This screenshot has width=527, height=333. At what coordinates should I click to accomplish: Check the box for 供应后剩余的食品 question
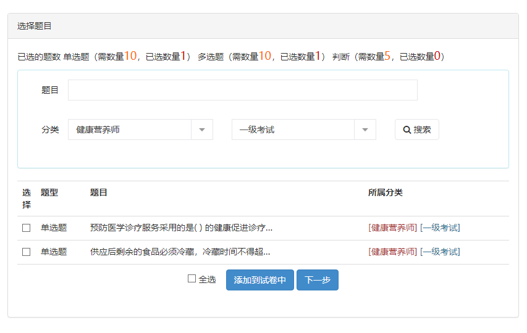(x=26, y=252)
